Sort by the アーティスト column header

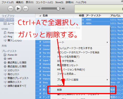[94, 16]
